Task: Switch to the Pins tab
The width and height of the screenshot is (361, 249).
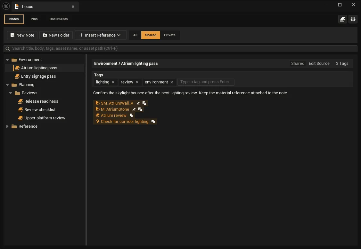Action: (x=34, y=19)
